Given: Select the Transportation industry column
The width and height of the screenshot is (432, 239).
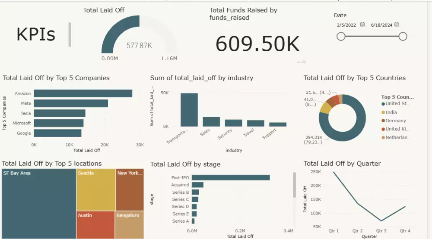Looking at the screenshot, I should pos(189,110).
